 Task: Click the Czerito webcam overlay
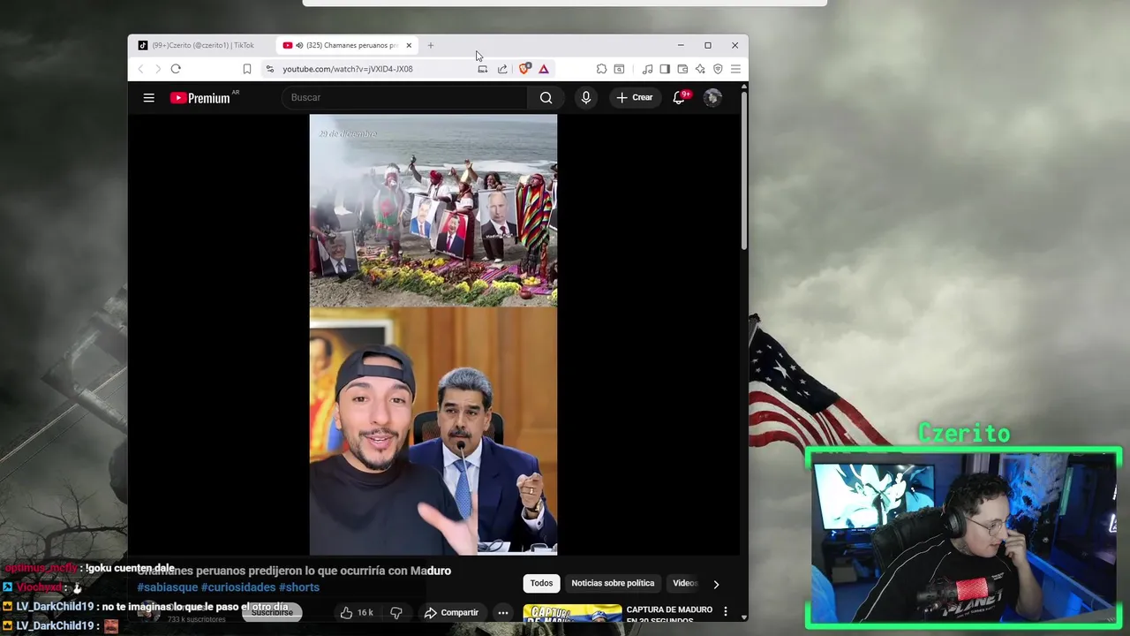click(963, 538)
